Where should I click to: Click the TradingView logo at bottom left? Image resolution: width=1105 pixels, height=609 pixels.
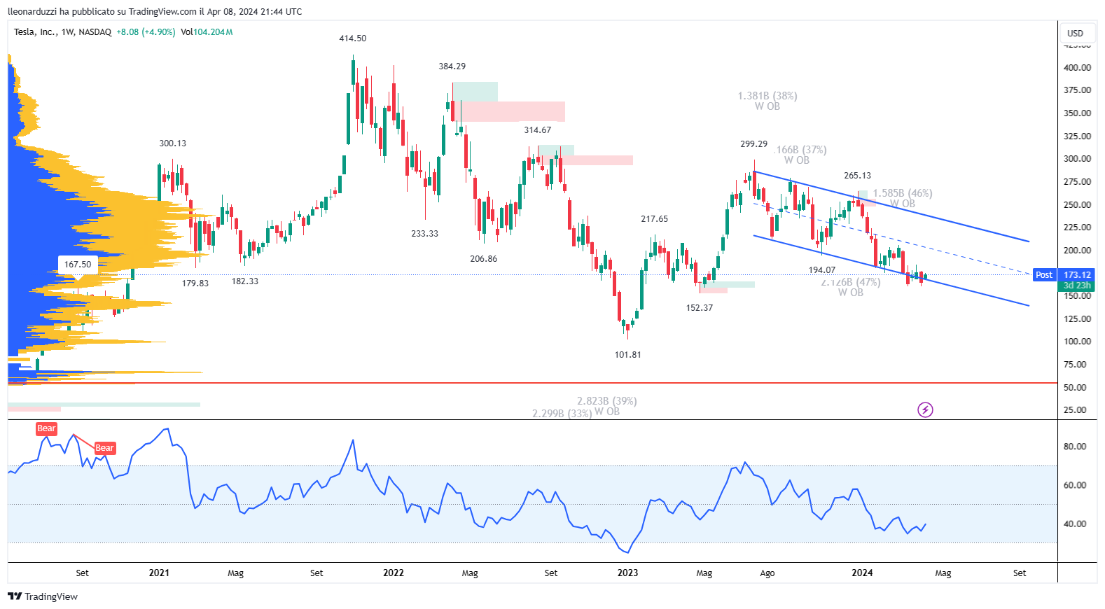point(43,596)
